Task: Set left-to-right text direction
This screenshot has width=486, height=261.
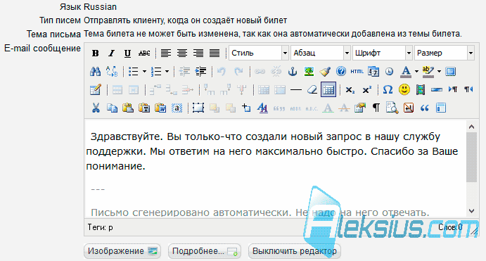Action: 453,90
